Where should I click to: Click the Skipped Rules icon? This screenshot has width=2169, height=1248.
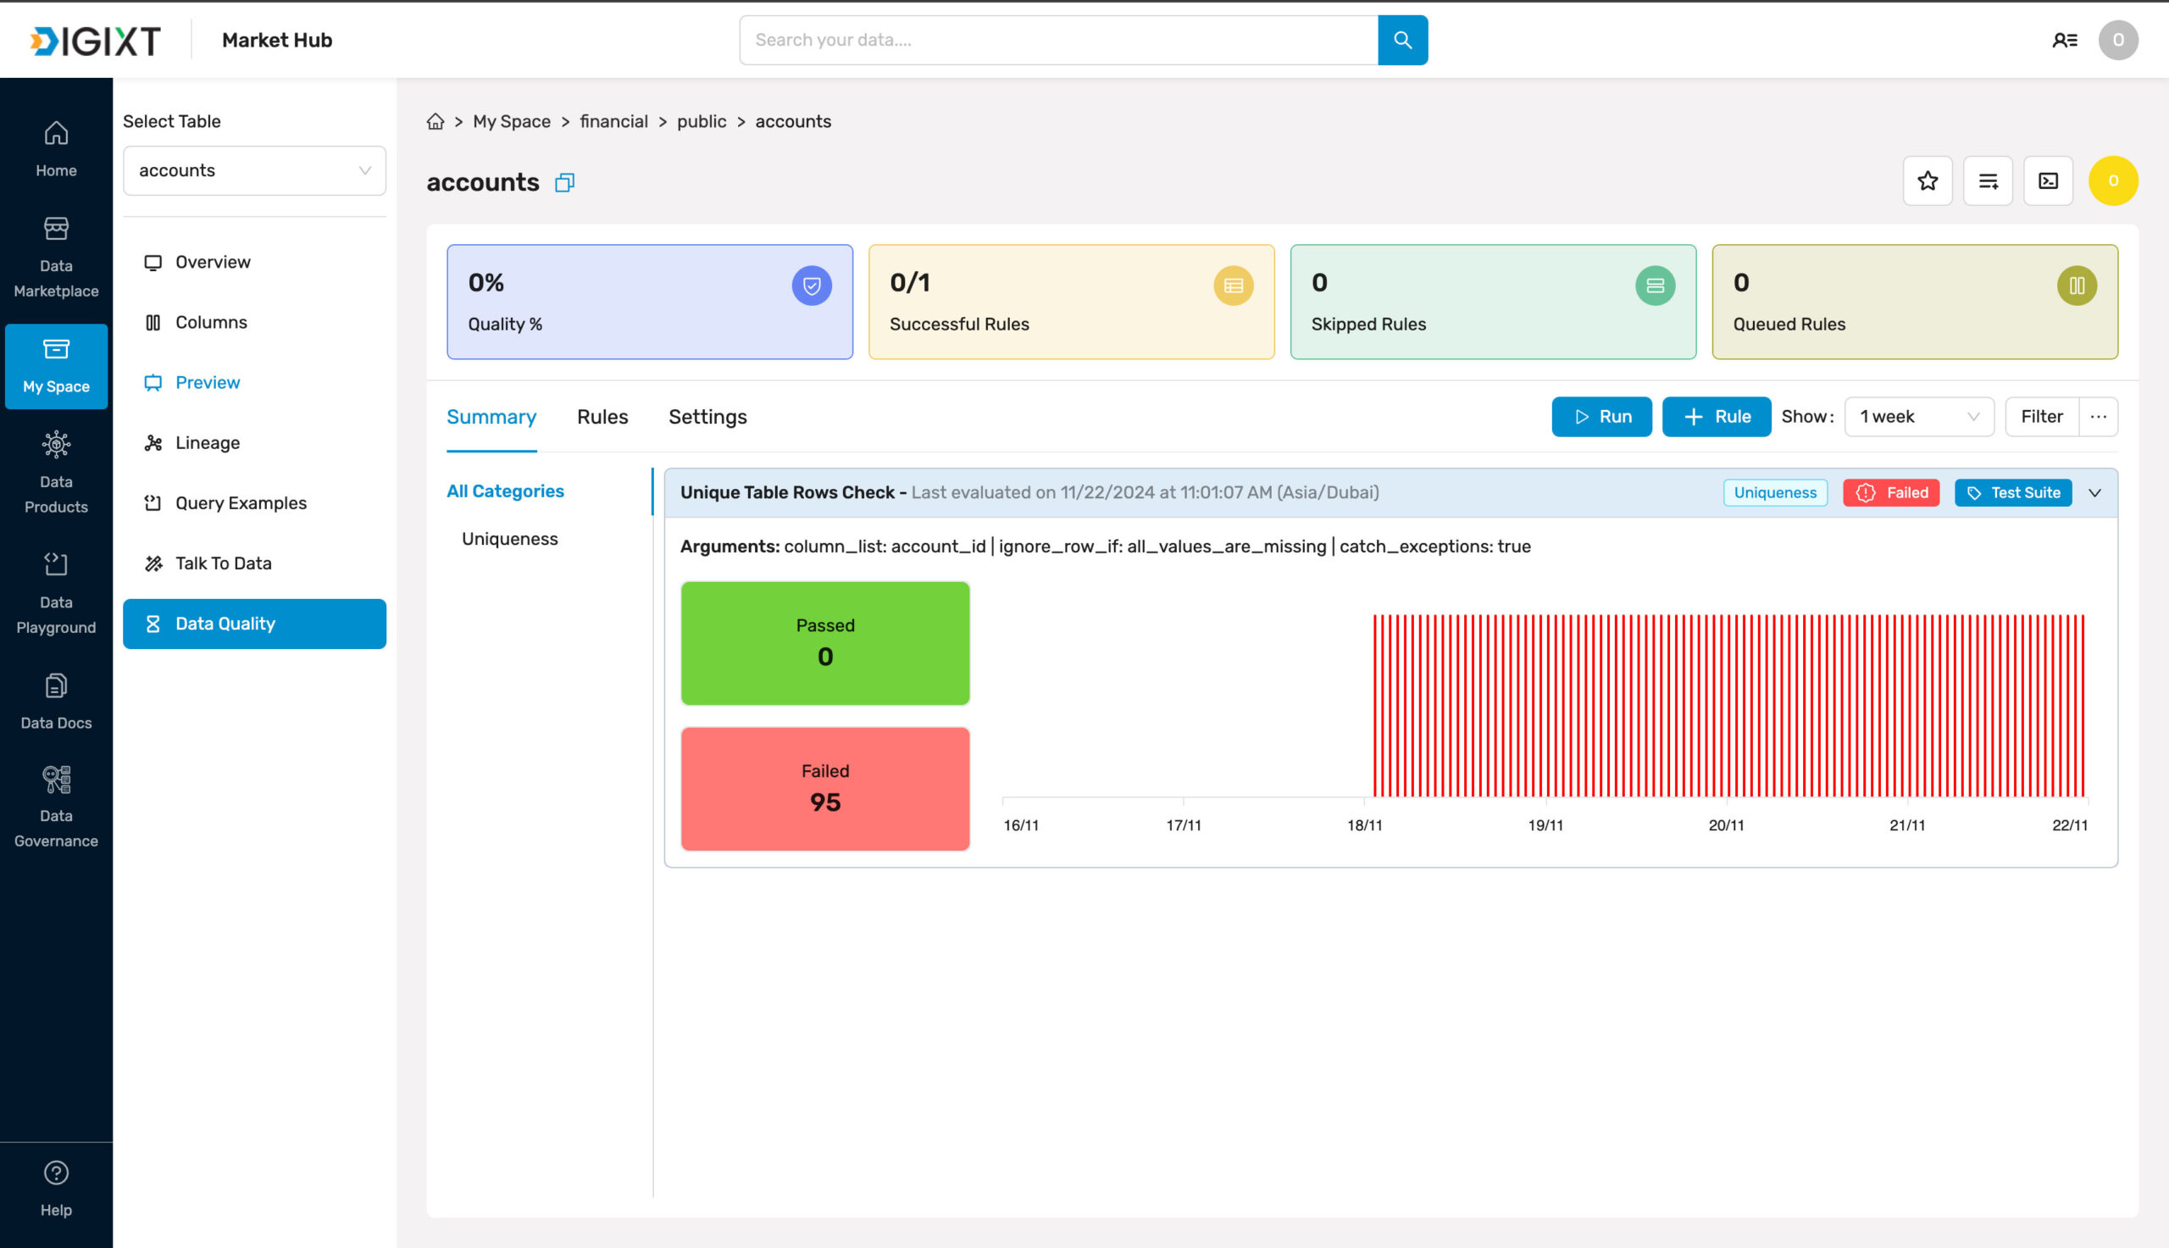tap(1655, 286)
